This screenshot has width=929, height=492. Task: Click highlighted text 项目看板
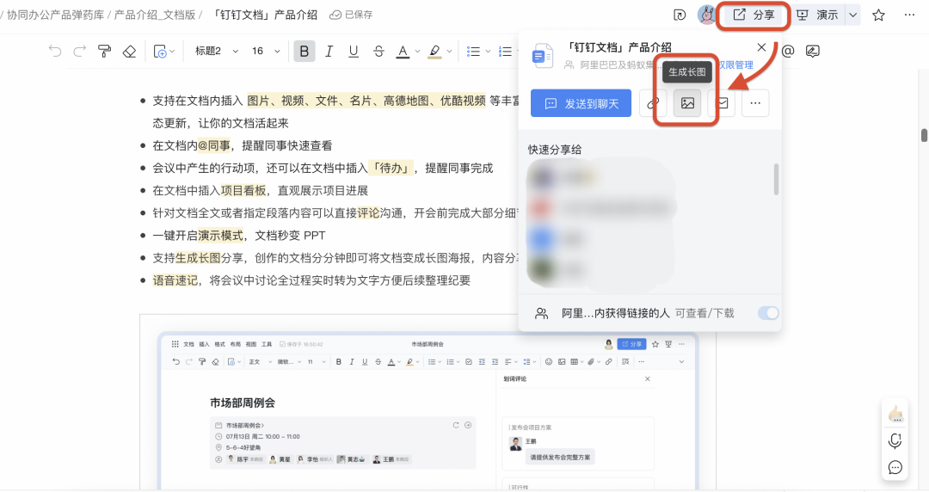[x=243, y=190]
